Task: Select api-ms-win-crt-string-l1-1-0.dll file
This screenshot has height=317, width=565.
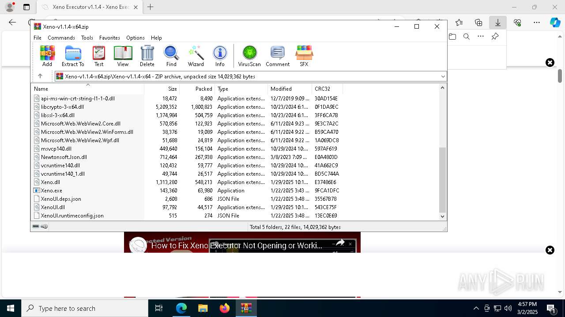Action: (x=78, y=99)
